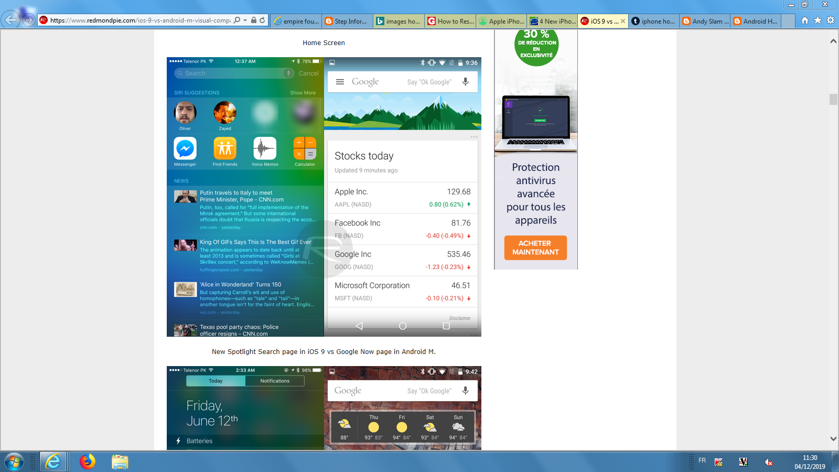Viewport: 839px width, 472px height.
Task: Open the Windows Start menu orb
Action: pyautogui.click(x=14, y=462)
